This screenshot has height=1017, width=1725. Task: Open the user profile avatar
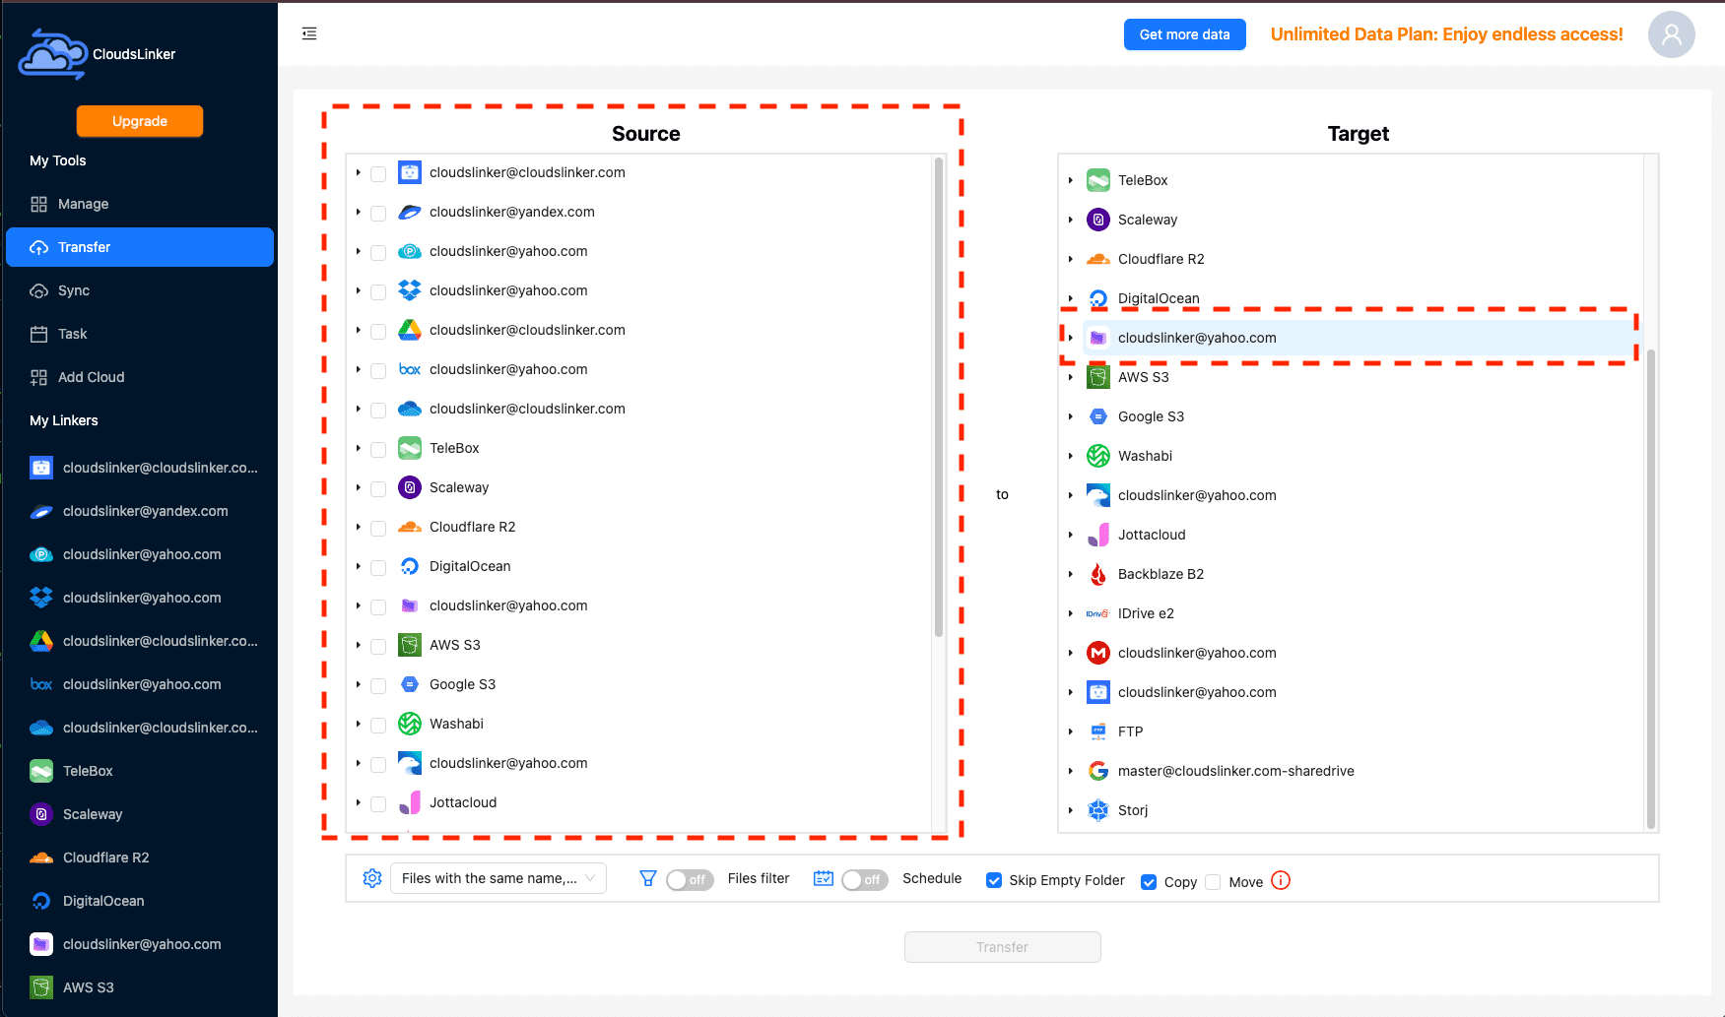click(x=1672, y=34)
